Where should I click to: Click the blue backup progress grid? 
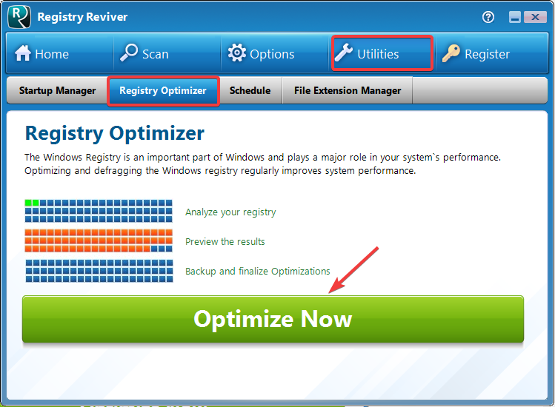point(99,271)
